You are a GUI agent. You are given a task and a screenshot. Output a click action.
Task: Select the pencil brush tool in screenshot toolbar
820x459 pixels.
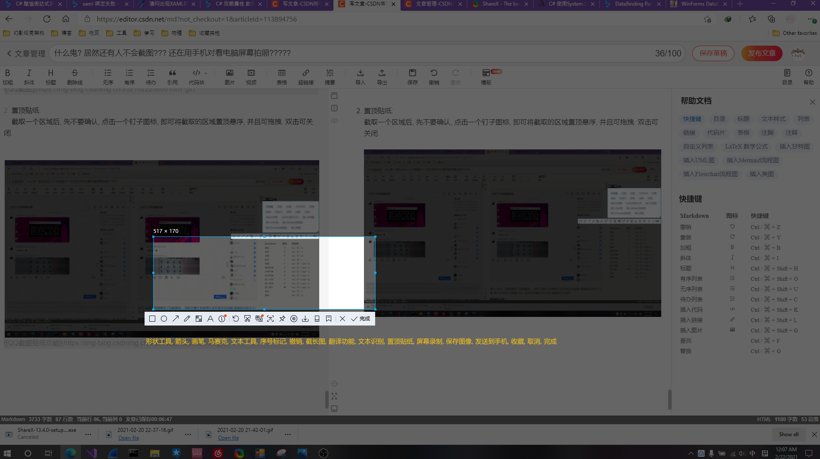pyautogui.click(x=187, y=319)
